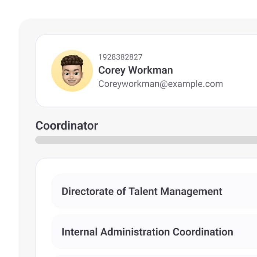Click the Workman surname in the profile card

point(151,70)
